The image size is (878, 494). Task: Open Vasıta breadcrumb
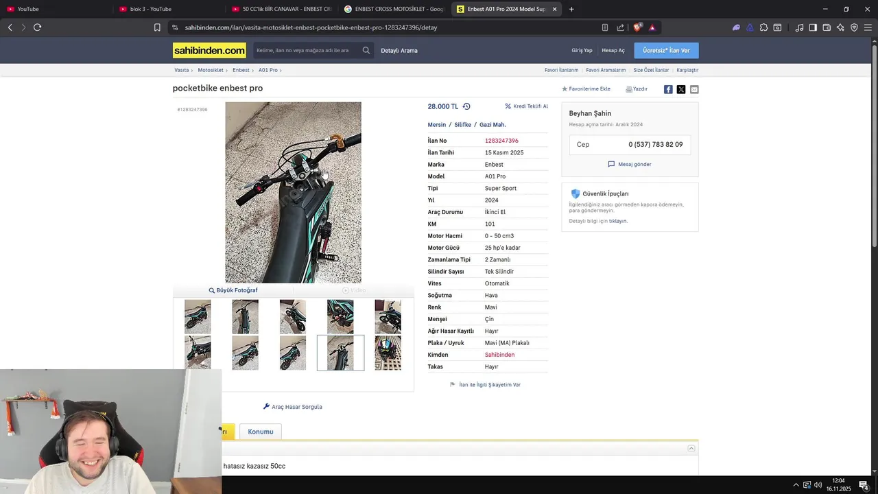tap(181, 70)
